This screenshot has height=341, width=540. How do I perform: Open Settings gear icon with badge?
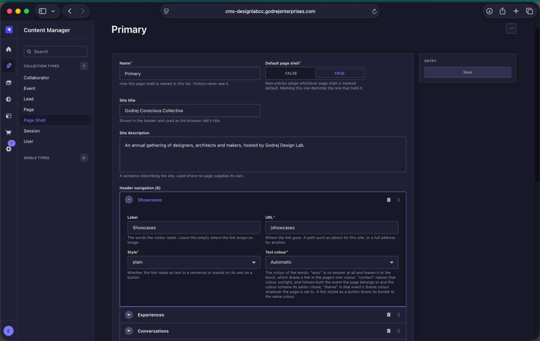(9, 149)
